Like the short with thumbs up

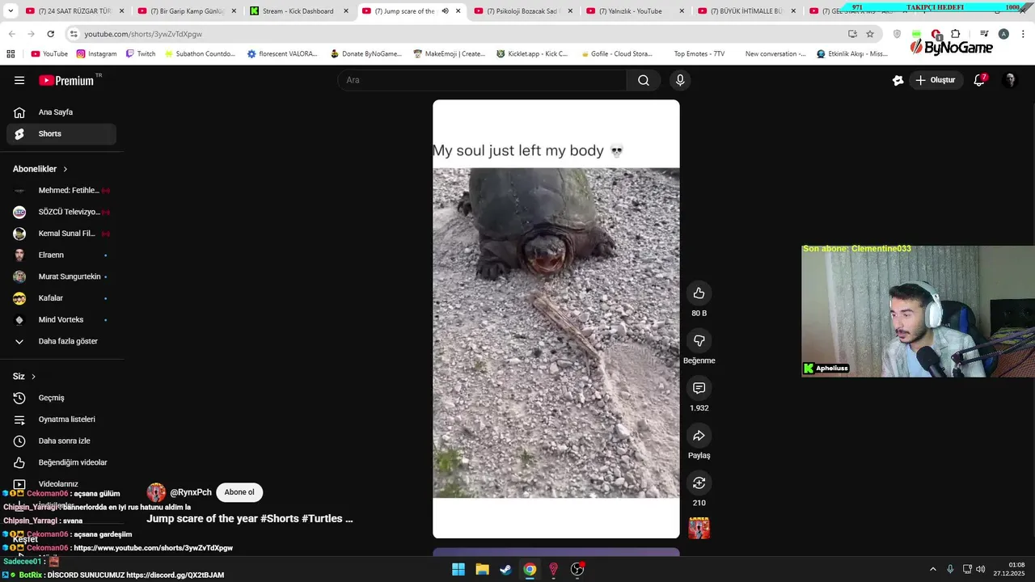(699, 293)
